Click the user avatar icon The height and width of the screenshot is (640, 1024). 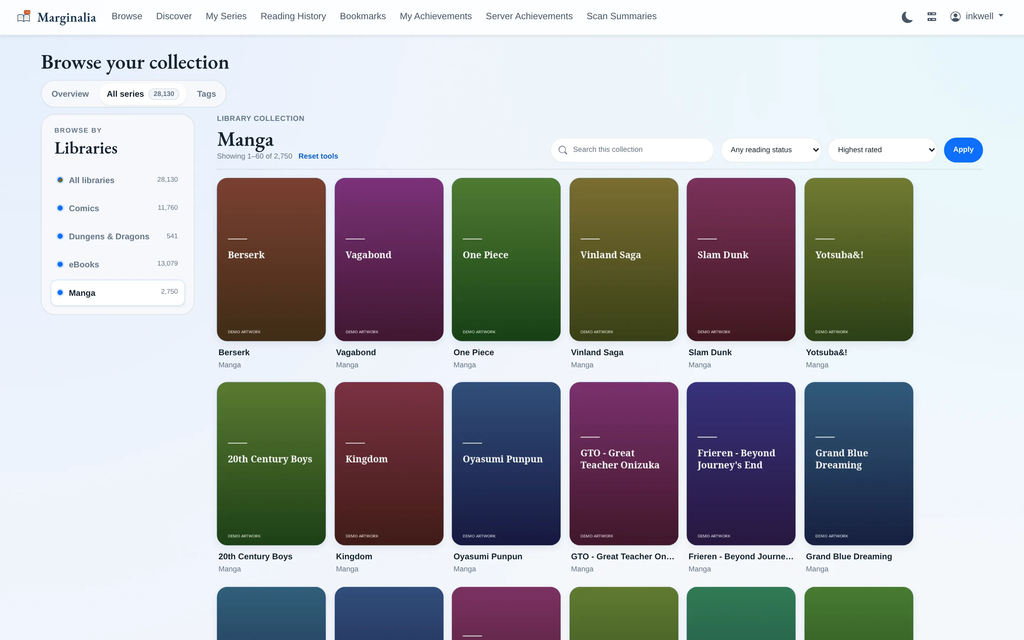tap(955, 16)
